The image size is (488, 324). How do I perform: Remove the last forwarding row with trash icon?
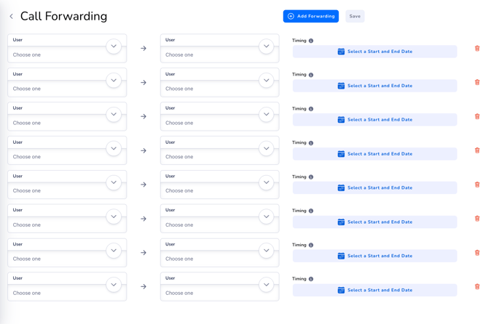(x=477, y=286)
